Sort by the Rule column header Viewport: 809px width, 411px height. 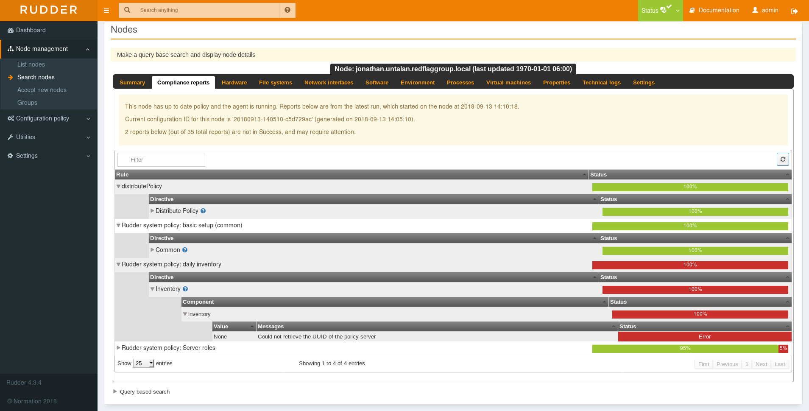click(351, 175)
